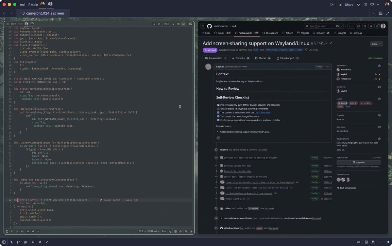Screen dimensions: 392x246
Task: Click Share button in the shared screen editor
Action: coord(166,24)
